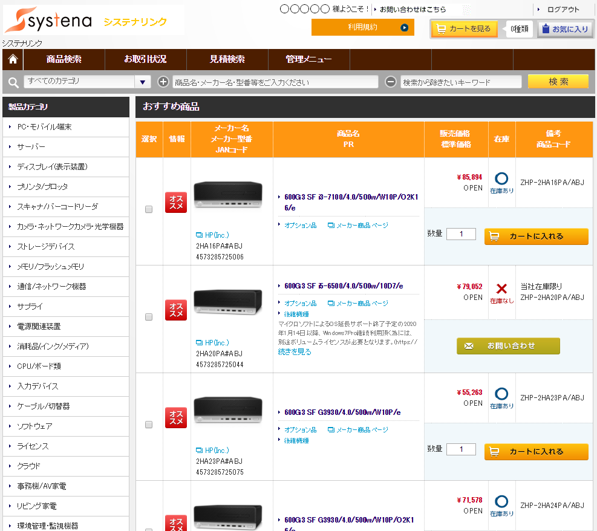Image resolution: width=597 pixels, height=531 pixels.
Task: Open the すべてのカテゴリ category dropdown
Action: [x=87, y=82]
